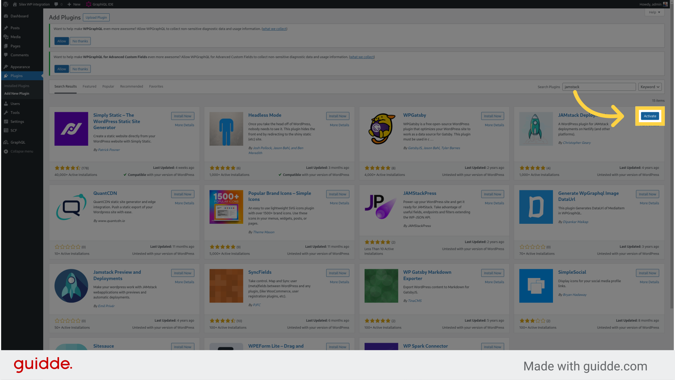The image size is (675, 380).
Task: Install the Simply Static plugin
Action: click(182, 116)
